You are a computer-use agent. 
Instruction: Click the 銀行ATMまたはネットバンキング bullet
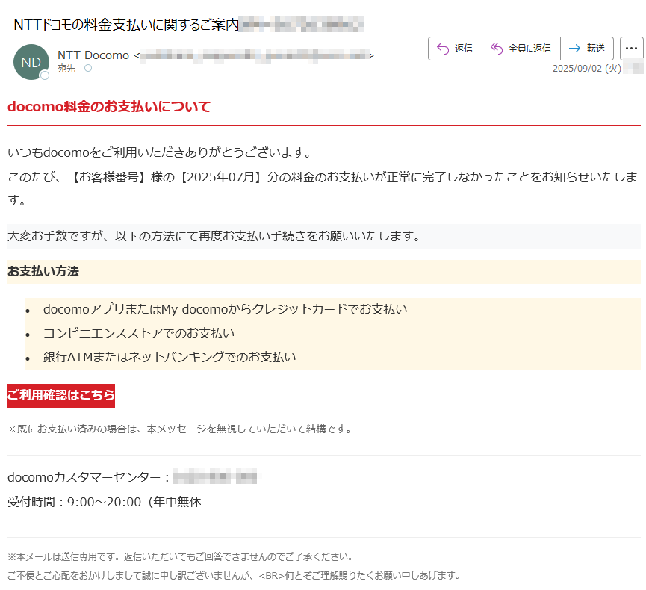point(170,357)
